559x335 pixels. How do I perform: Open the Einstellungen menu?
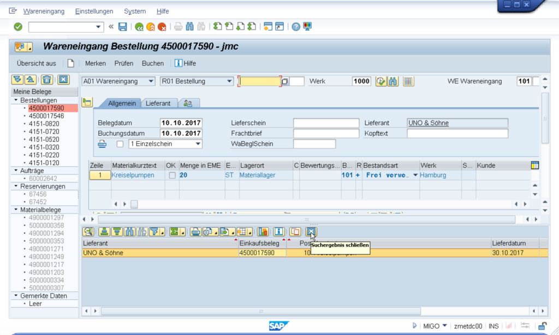pos(94,11)
